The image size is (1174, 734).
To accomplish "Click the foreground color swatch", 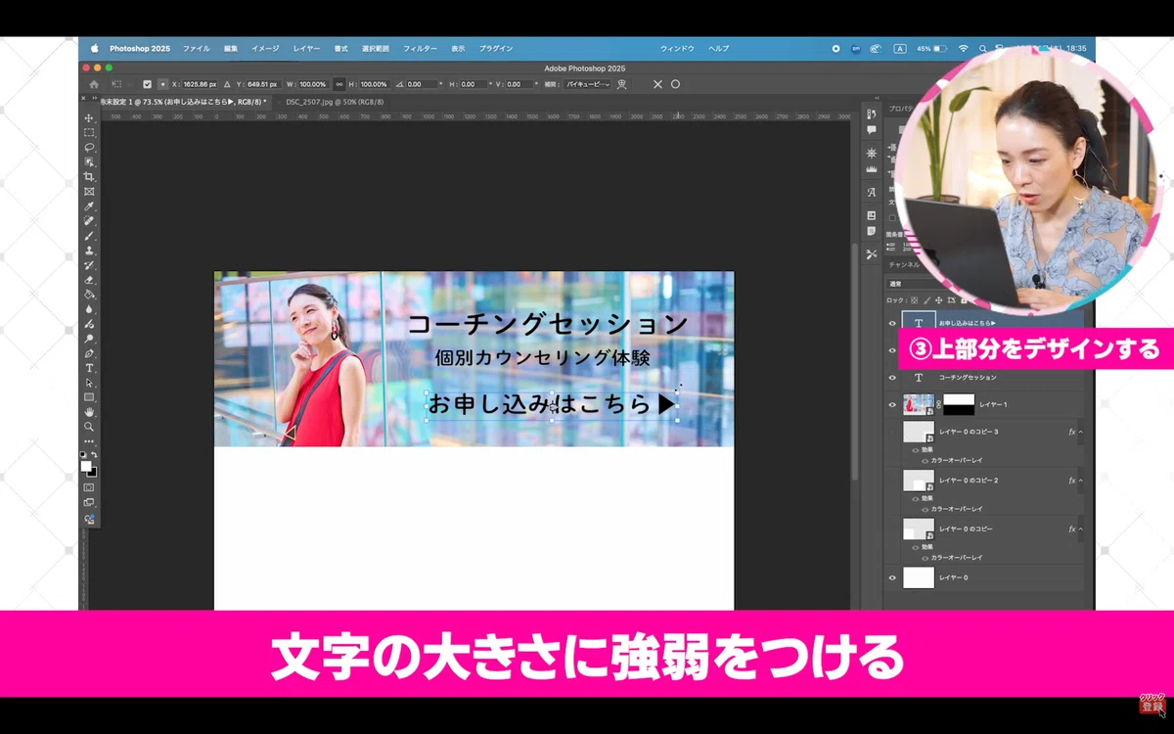I will (86, 467).
